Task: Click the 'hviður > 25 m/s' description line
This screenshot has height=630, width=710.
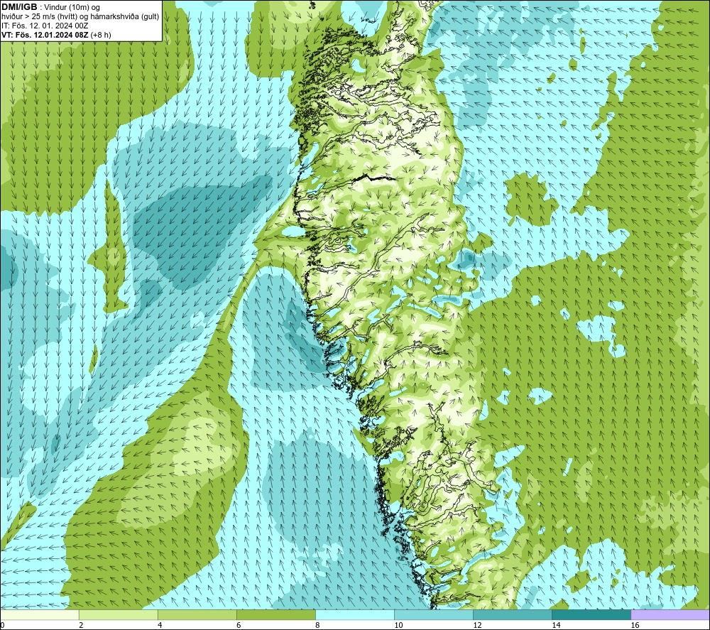Action: coord(80,17)
